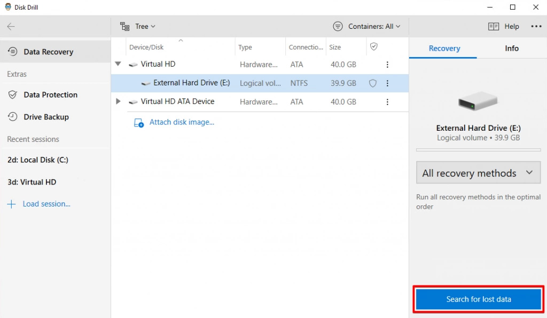Click the 39.9 GB size cell

[343, 83]
